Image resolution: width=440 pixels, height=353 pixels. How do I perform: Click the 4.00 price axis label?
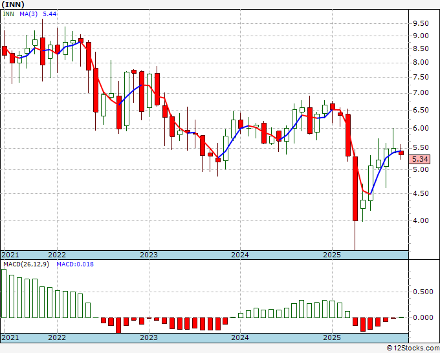click(421, 220)
